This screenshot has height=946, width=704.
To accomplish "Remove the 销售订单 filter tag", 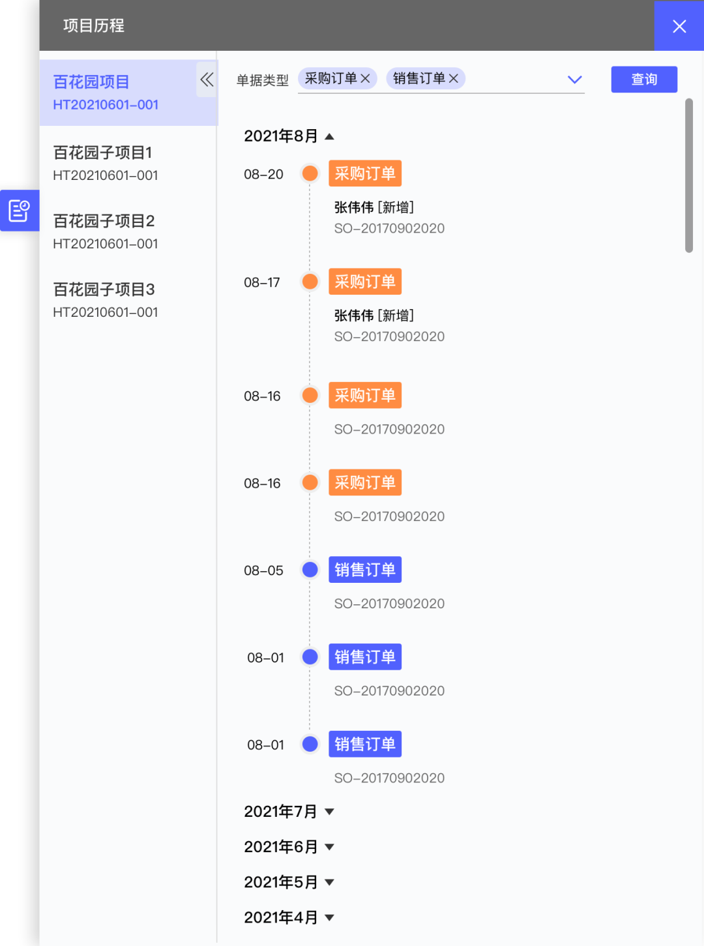I will pos(454,78).
